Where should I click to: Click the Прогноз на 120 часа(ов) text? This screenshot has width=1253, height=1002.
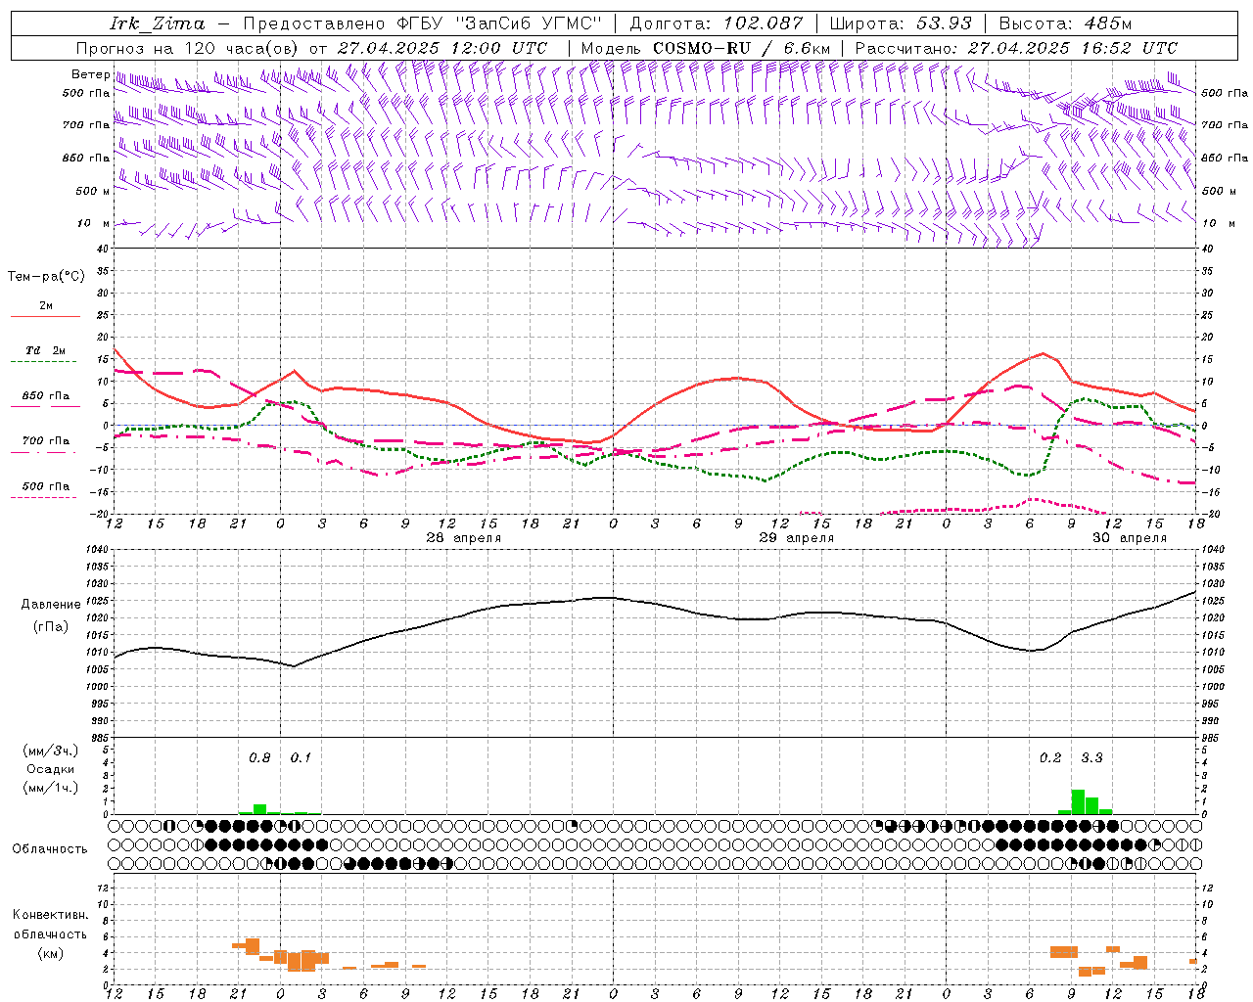[x=188, y=48]
